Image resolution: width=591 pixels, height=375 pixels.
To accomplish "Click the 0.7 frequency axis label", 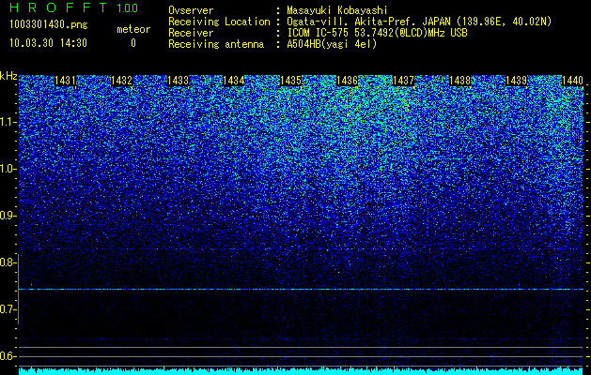I will click(x=8, y=309).
